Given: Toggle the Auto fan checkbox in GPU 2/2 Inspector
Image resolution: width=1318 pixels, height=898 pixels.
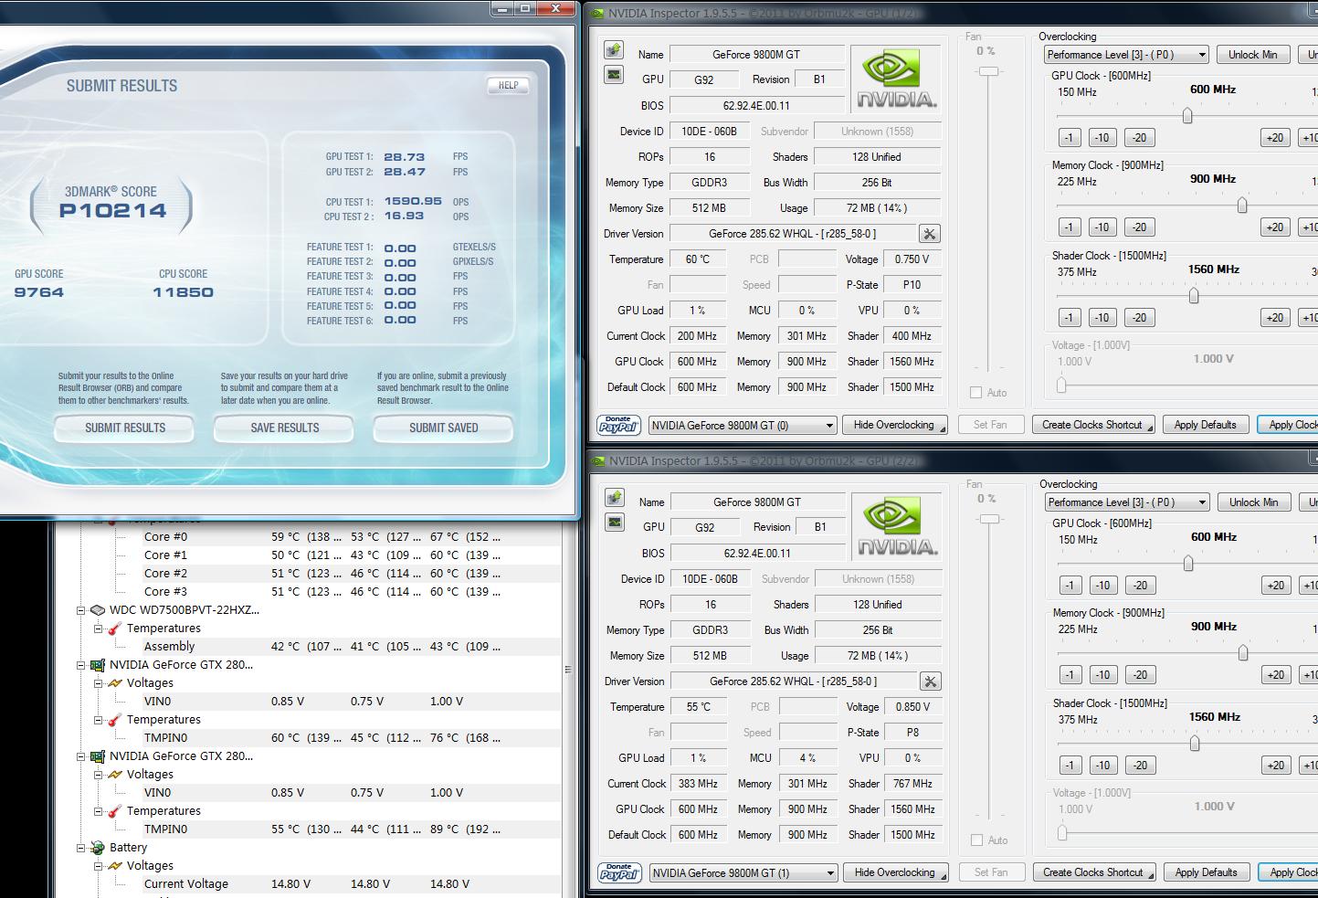Looking at the screenshot, I should [977, 840].
